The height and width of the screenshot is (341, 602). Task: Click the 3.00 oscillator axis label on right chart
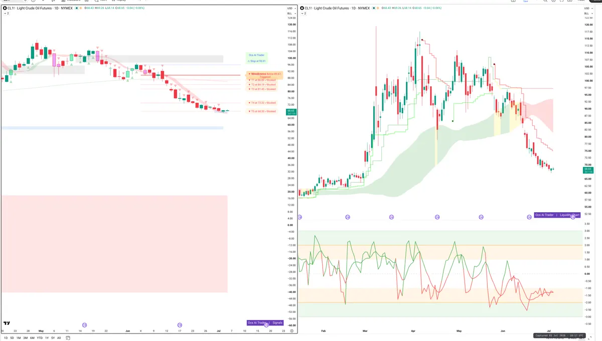pos(587,231)
